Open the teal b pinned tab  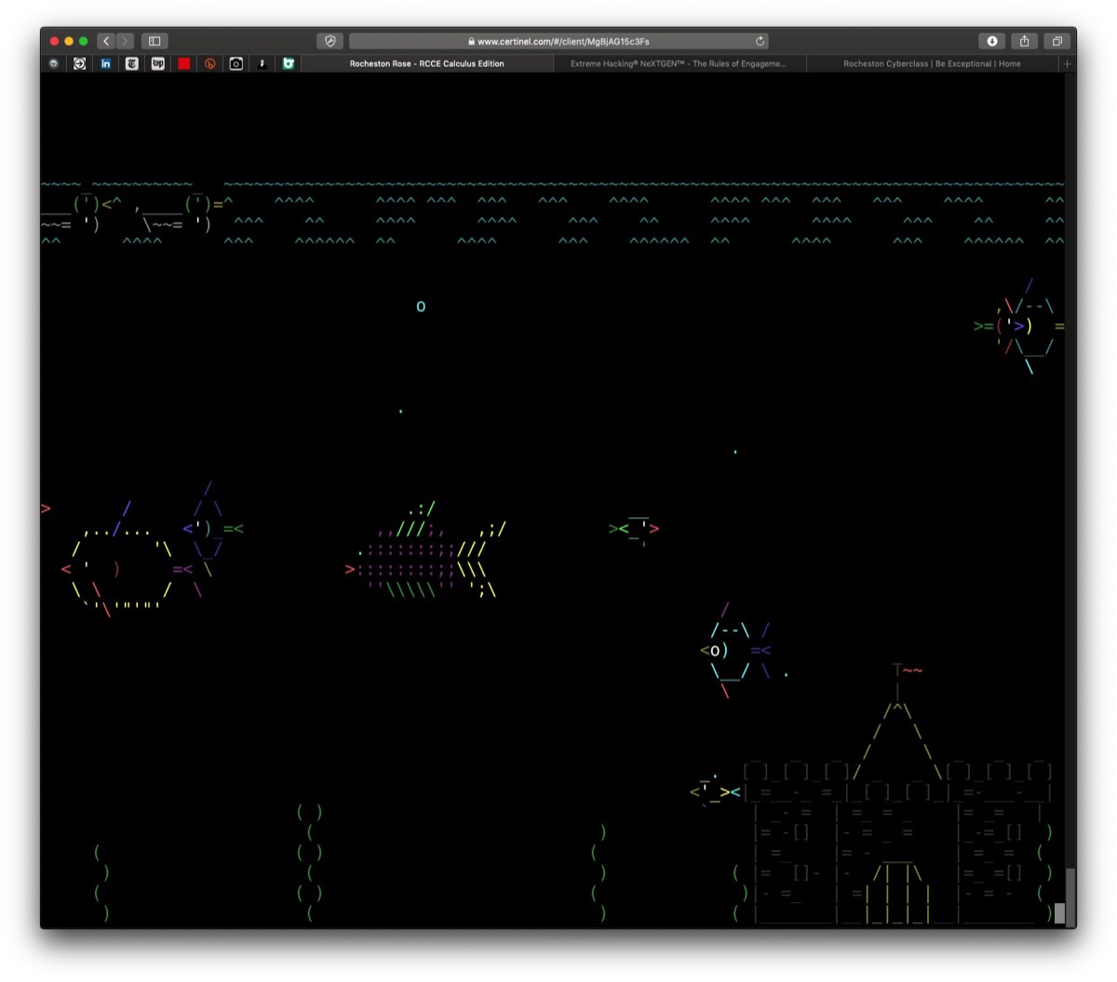(289, 64)
